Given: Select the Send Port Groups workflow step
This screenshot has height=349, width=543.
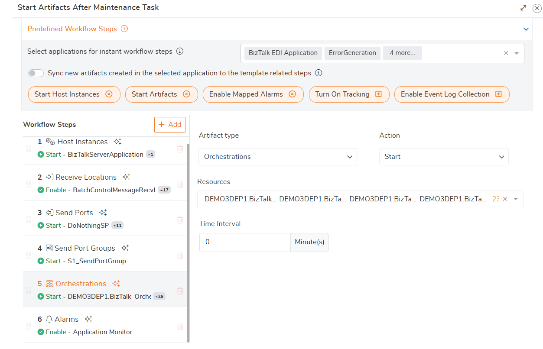Looking at the screenshot, I should (x=85, y=248).
